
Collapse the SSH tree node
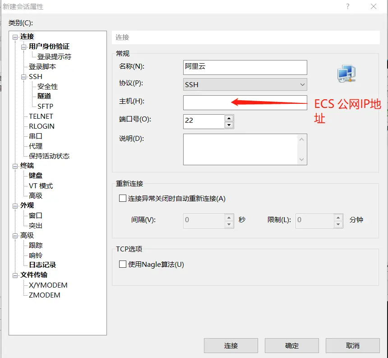tap(24, 77)
